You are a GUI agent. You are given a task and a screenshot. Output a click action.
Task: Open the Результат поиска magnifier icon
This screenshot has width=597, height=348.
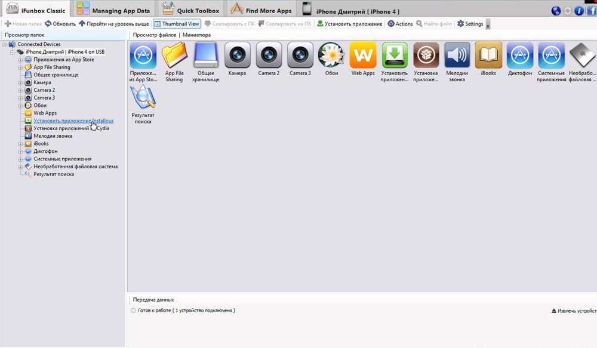143,97
